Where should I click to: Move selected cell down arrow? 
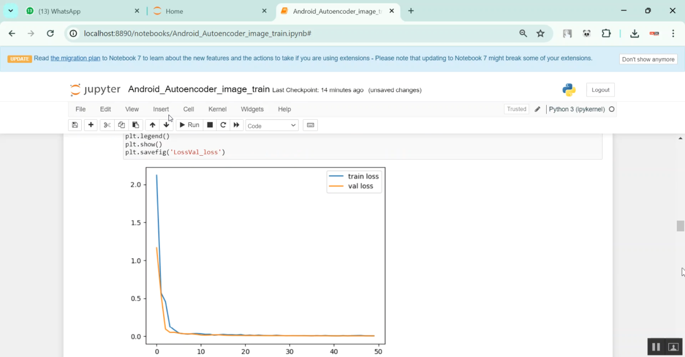tap(166, 125)
